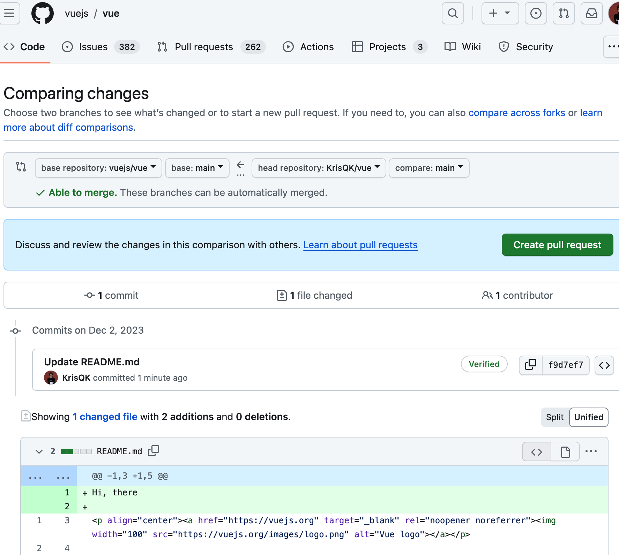Click the 382 issues counter badge

point(127,47)
